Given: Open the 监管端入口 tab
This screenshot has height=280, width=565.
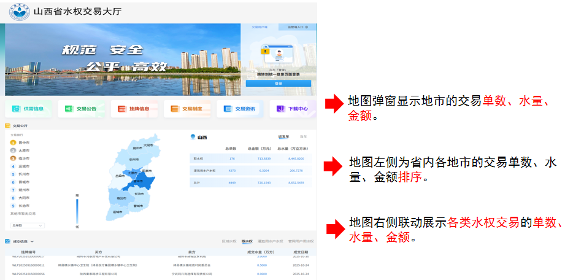Looking at the screenshot, I should (298, 28).
